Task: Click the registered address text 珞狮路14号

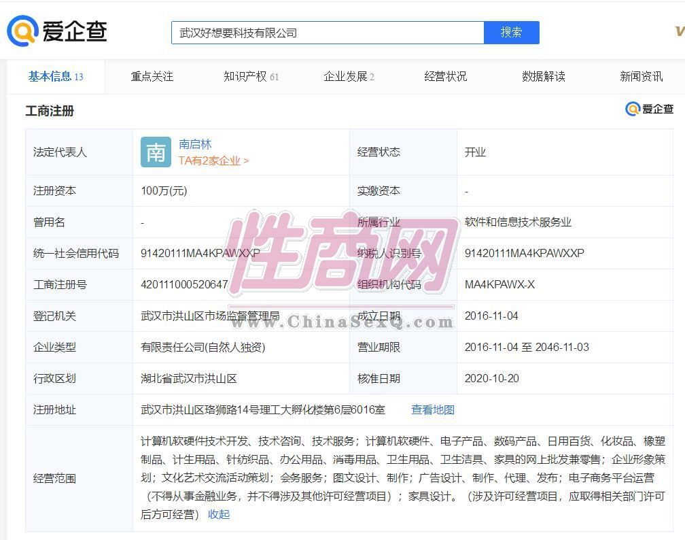Action: 262,409
